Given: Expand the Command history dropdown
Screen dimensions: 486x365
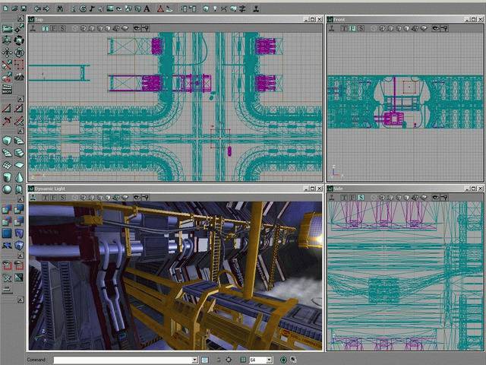Looking at the screenshot, I should 194,360.
